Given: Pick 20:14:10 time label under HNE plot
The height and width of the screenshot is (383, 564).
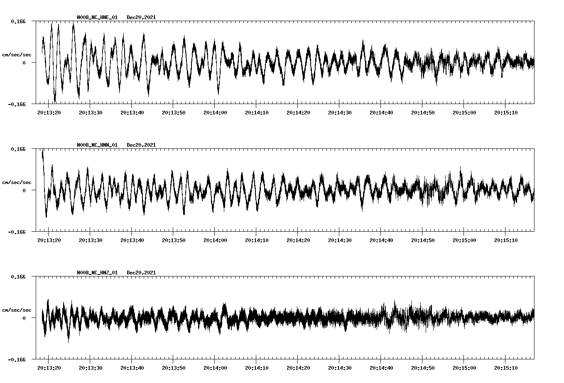Looking at the screenshot, I should (257, 113).
